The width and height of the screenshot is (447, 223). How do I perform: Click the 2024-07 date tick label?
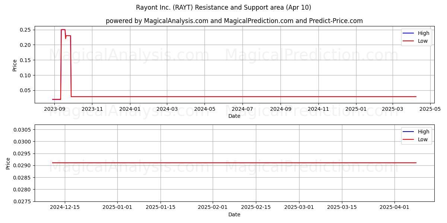(242, 109)
